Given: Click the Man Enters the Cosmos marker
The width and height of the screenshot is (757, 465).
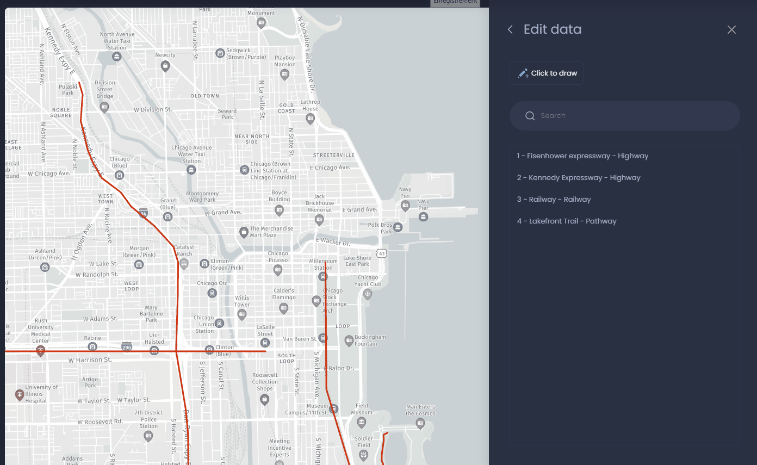Looking at the screenshot, I should [420, 423].
